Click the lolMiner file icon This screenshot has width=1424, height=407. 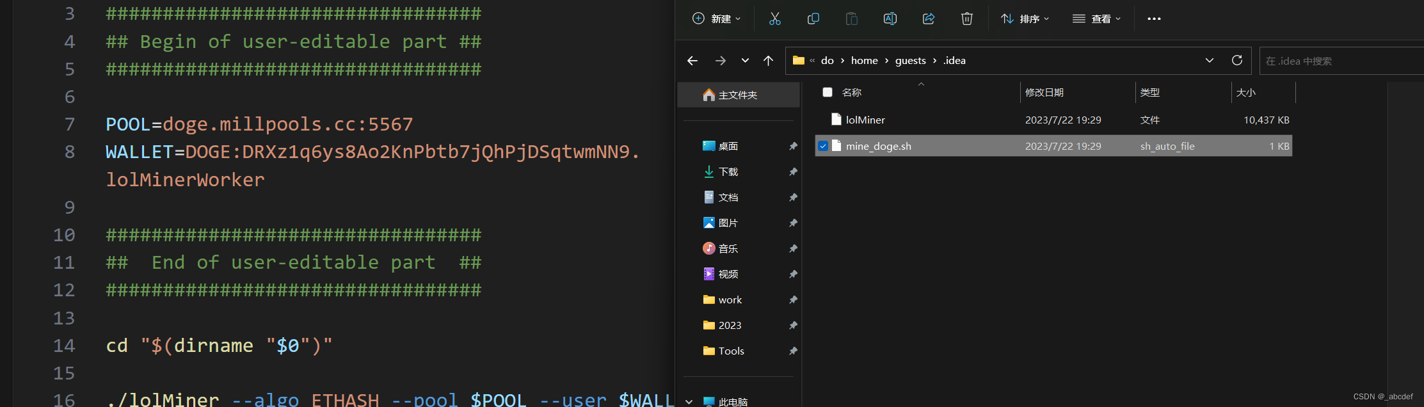click(836, 119)
